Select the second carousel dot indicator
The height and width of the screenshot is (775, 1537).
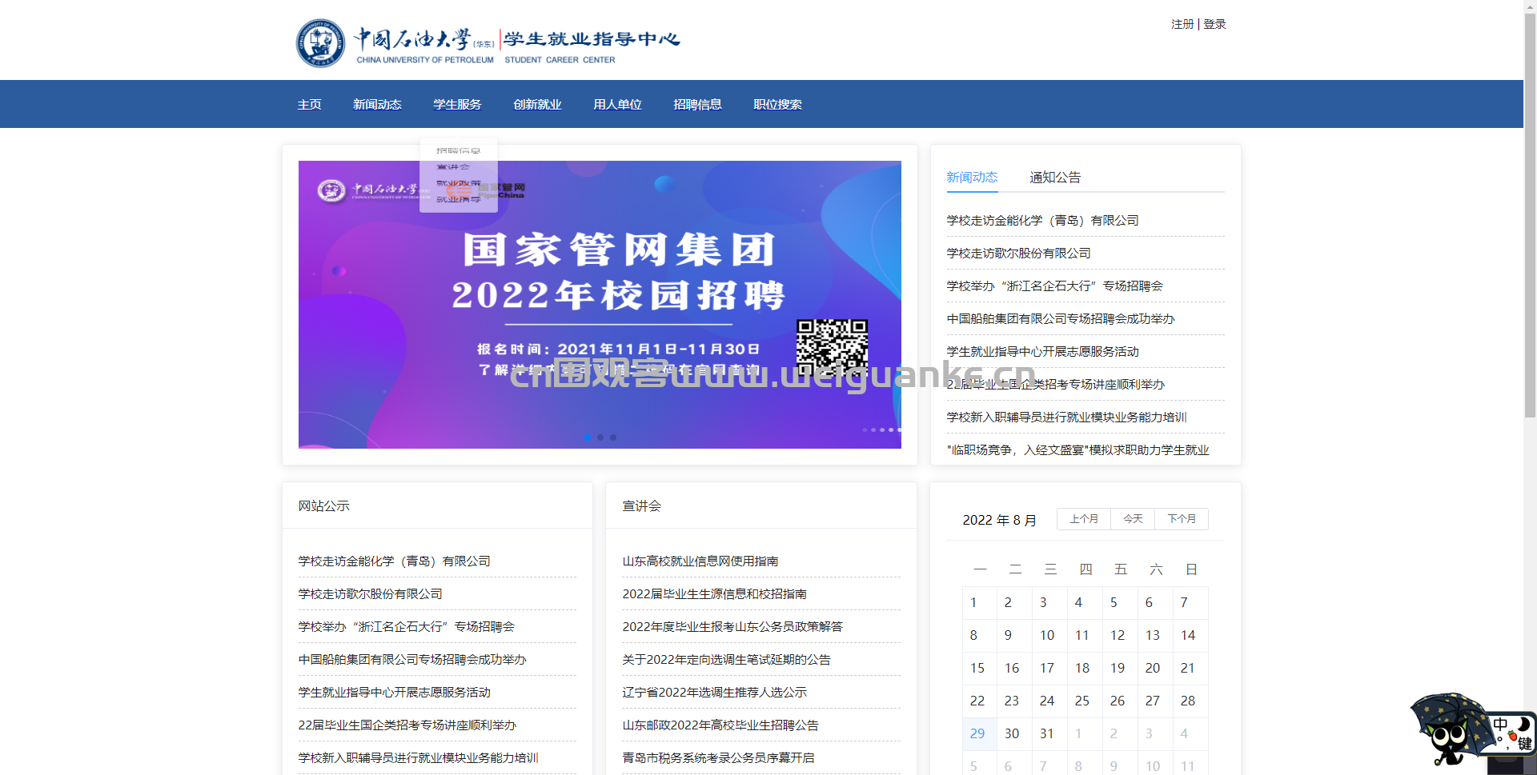pyautogui.click(x=600, y=437)
